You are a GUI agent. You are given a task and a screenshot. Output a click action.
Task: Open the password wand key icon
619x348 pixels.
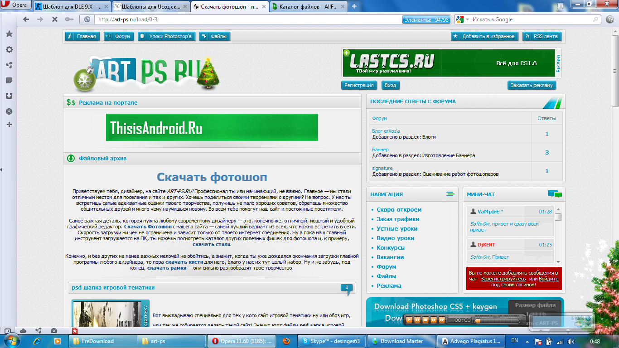pos(68,19)
